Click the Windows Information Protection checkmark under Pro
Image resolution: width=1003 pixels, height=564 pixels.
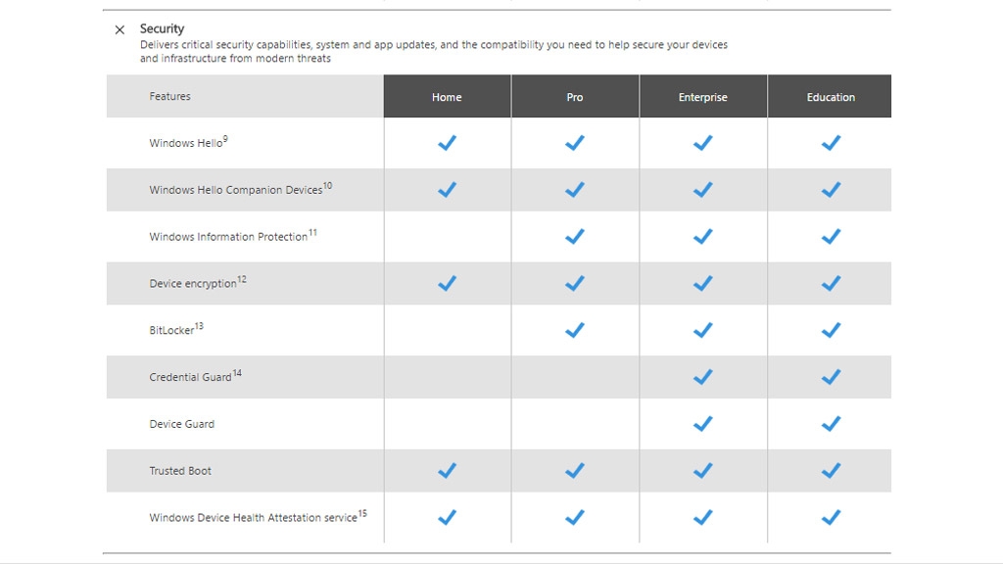tap(574, 236)
